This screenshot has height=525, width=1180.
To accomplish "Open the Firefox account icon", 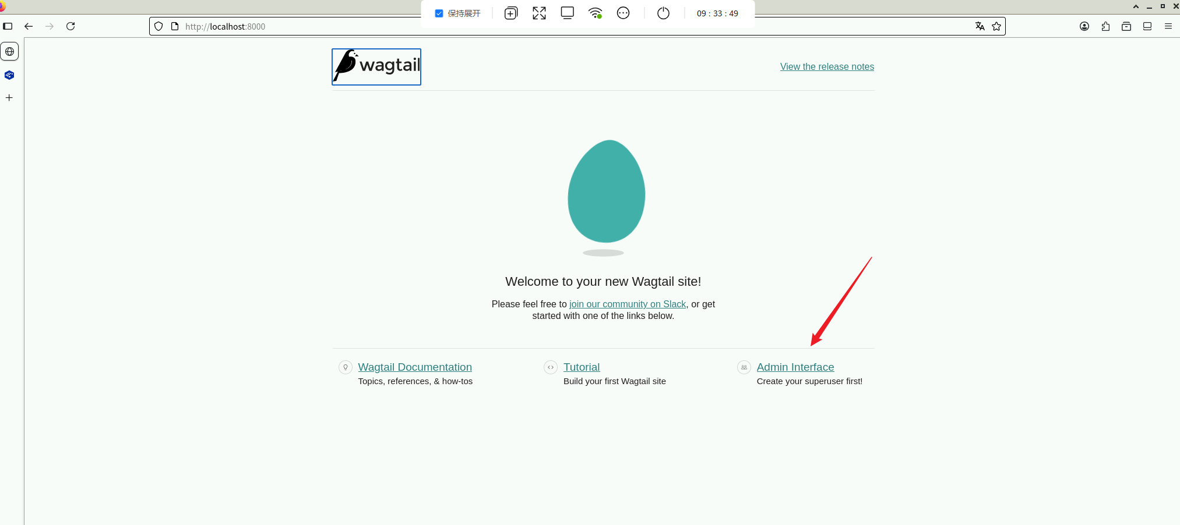I will pos(1084,26).
